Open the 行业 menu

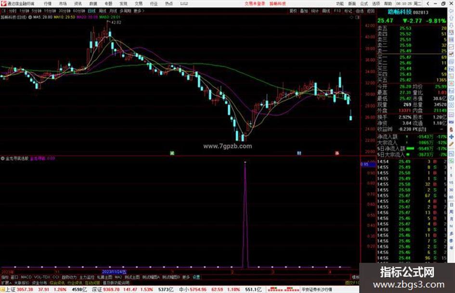point(154,3)
